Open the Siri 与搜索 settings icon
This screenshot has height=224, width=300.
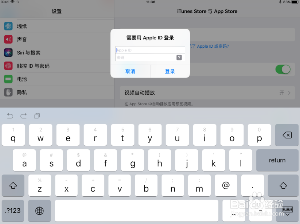pos(8,52)
